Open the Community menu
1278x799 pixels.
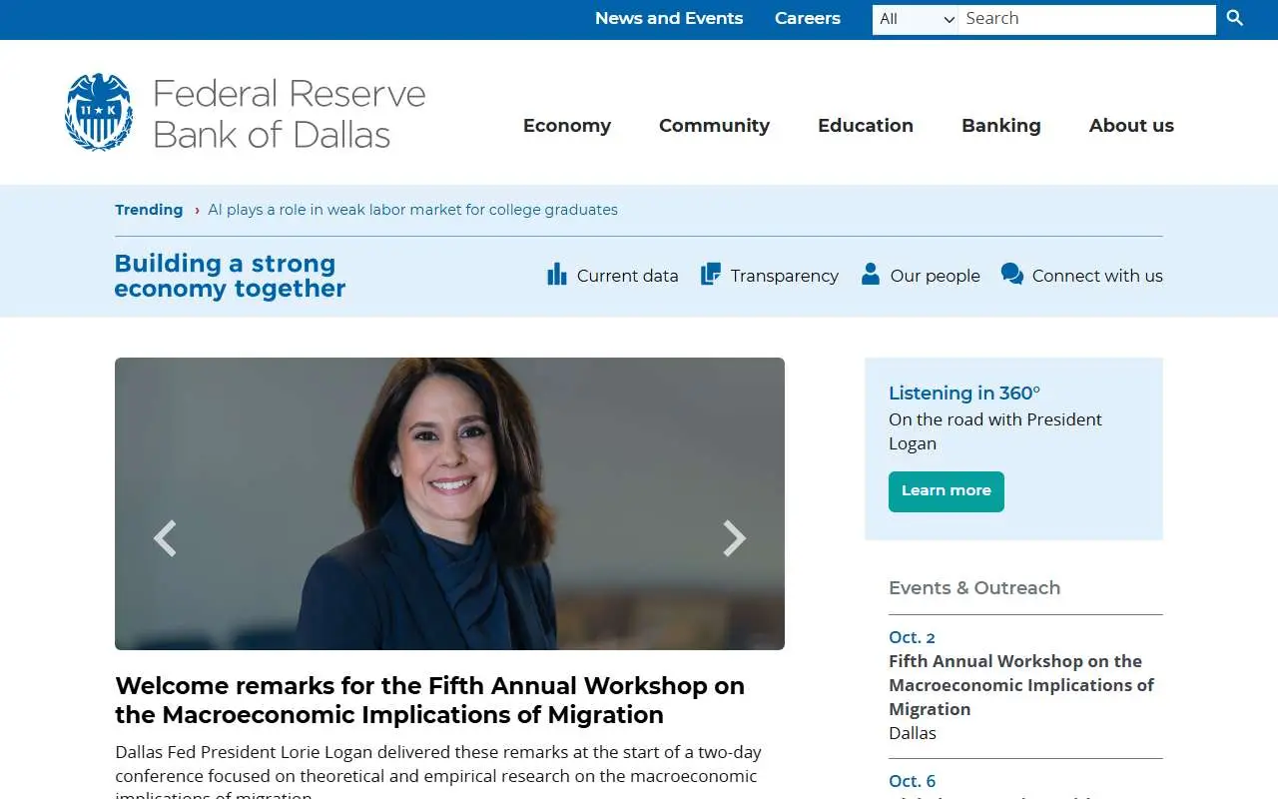(714, 126)
